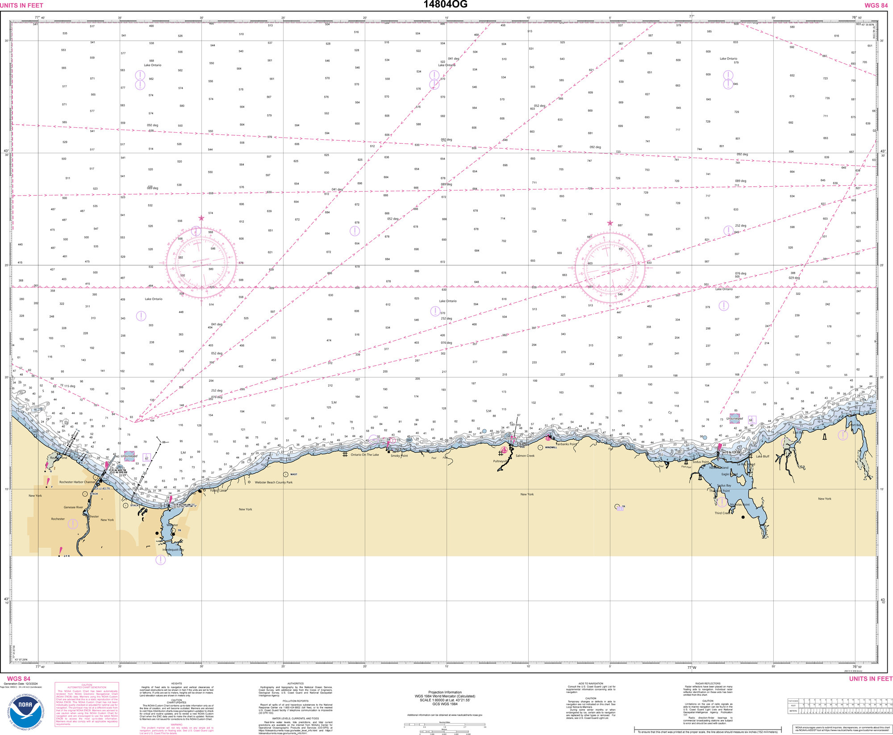Viewport: 893px width, 735px height.
Task: Click the chart title 14804OG
Action: click(446, 4)
